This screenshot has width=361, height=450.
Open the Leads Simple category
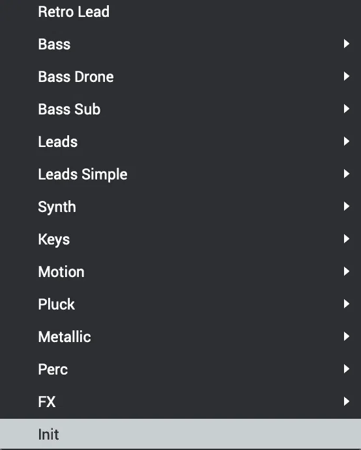[180, 174]
